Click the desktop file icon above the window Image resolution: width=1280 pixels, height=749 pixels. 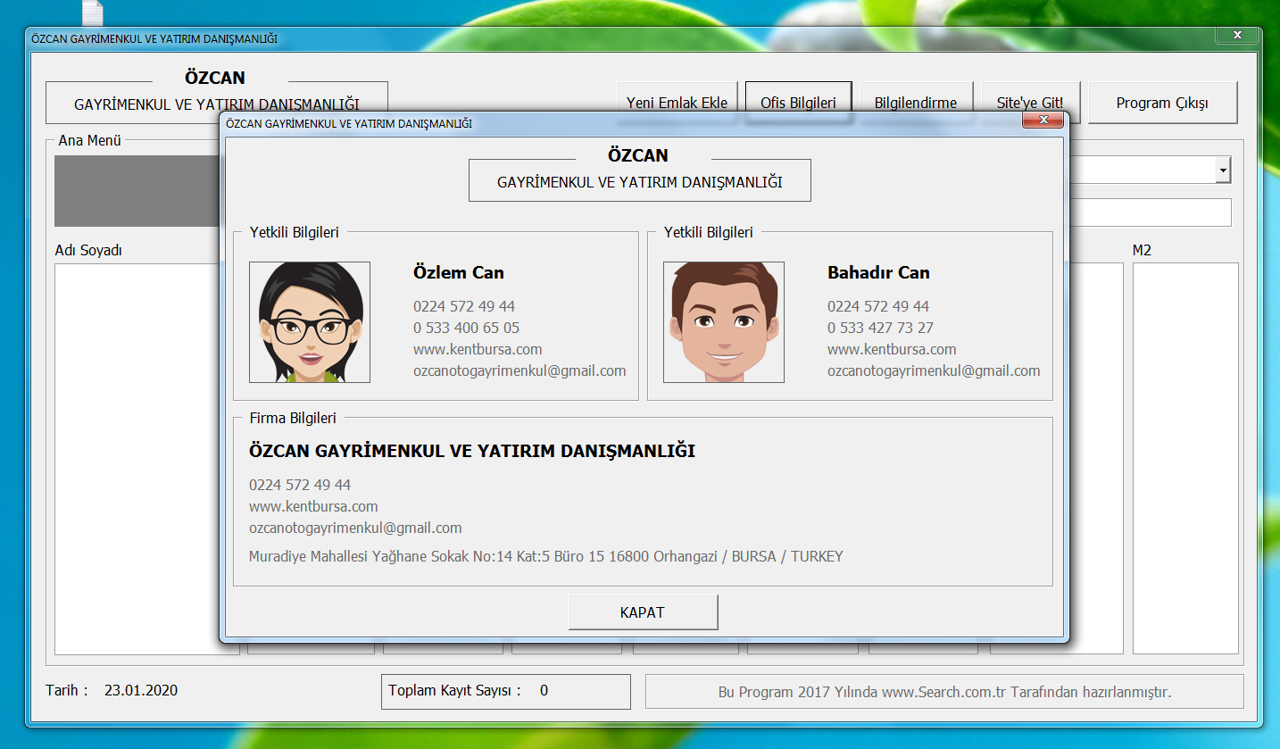click(93, 12)
